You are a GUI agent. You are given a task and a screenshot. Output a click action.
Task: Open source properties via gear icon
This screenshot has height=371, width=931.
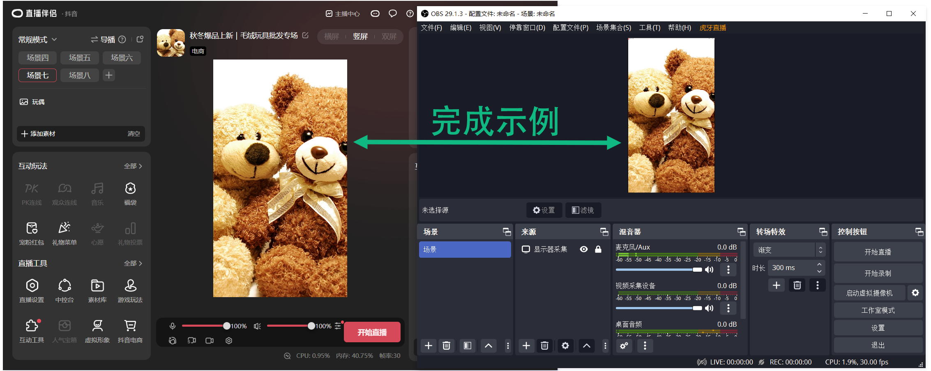pyautogui.click(x=565, y=346)
